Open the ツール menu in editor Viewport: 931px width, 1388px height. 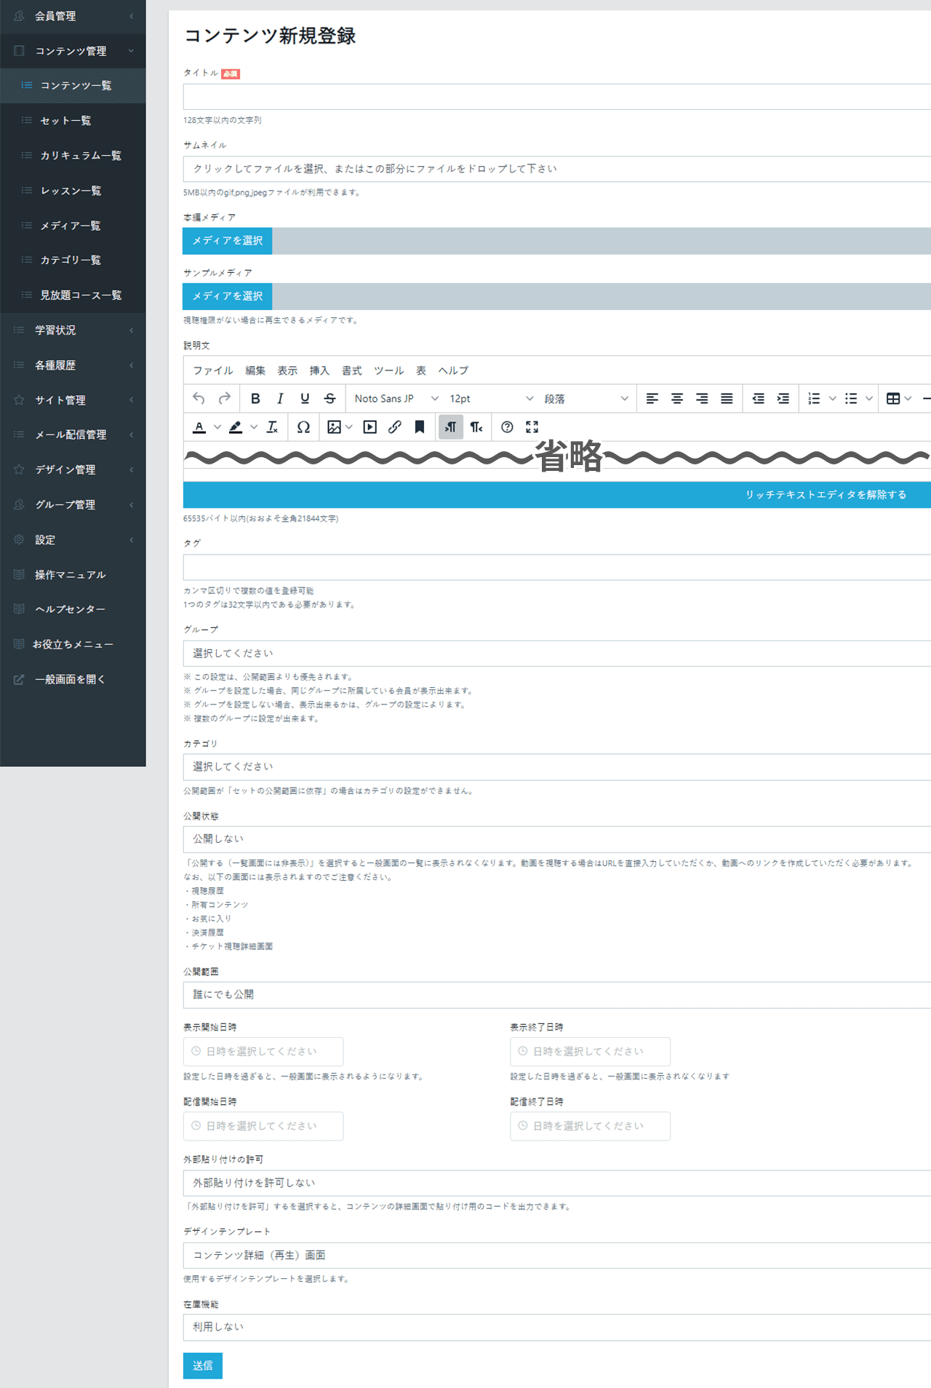tap(388, 370)
